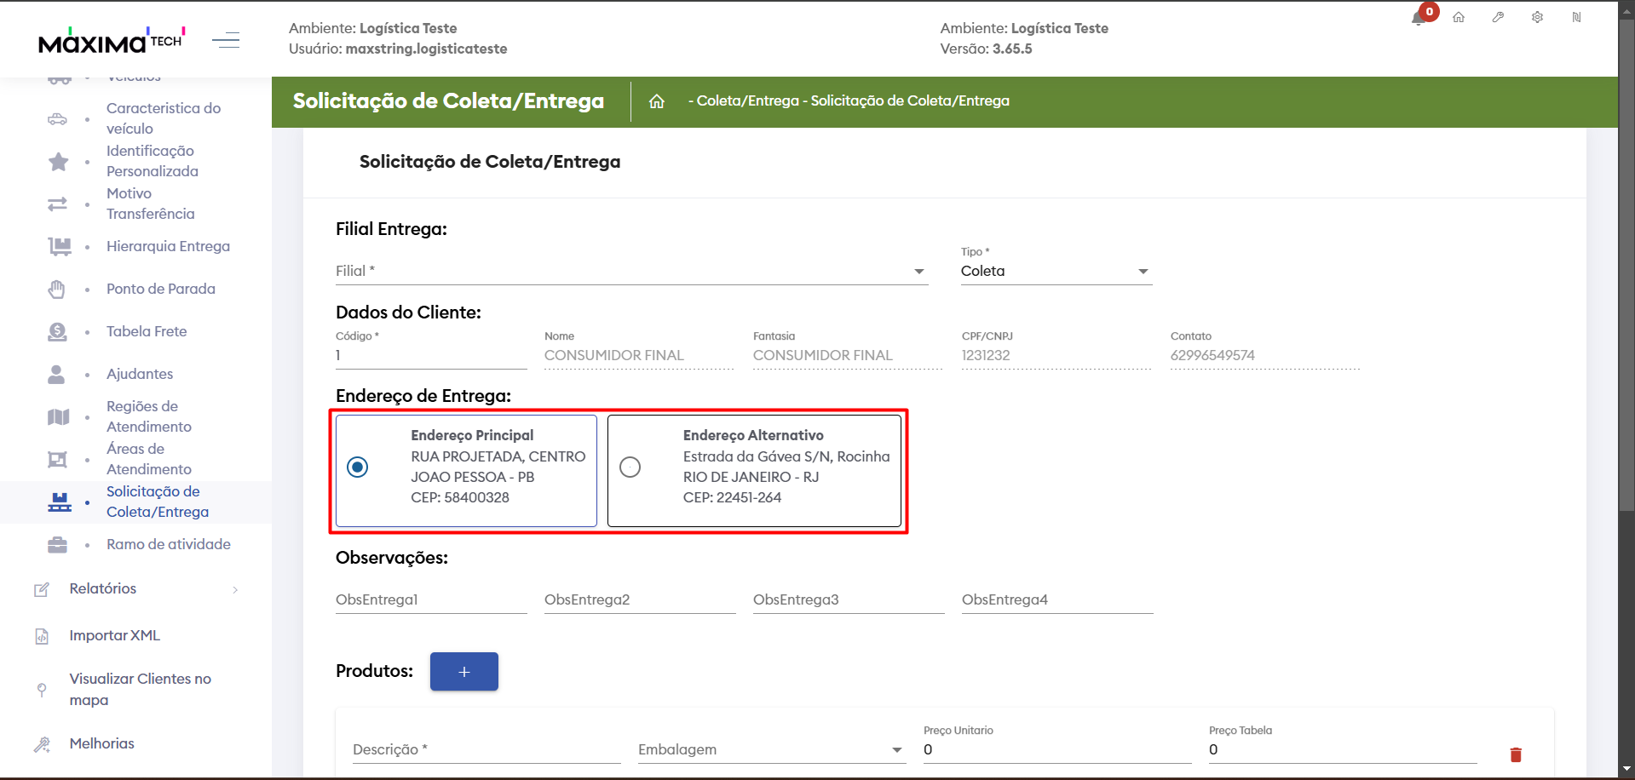Open Importar XML menu item

point(114,636)
